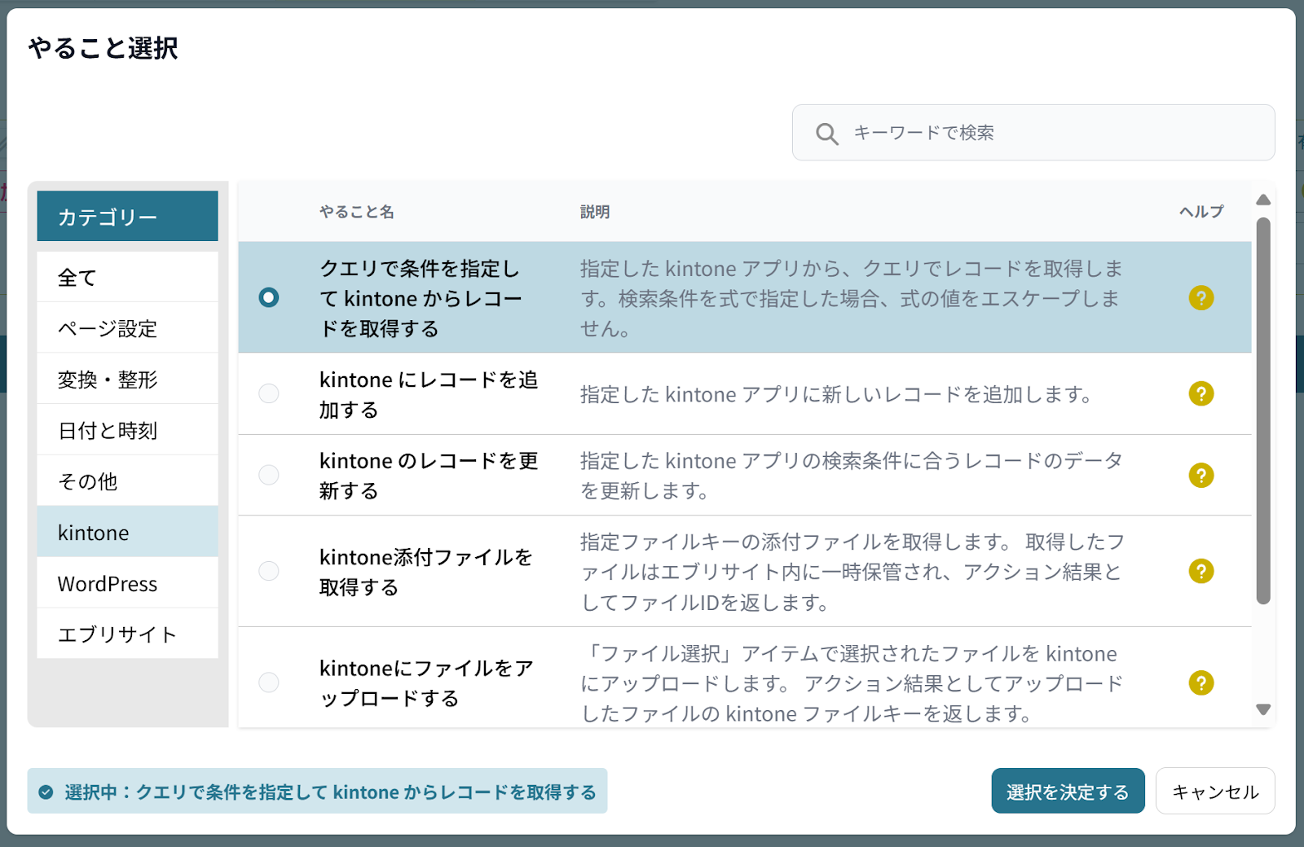
Task: Choose the ページ設定 category
Action: point(127,328)
